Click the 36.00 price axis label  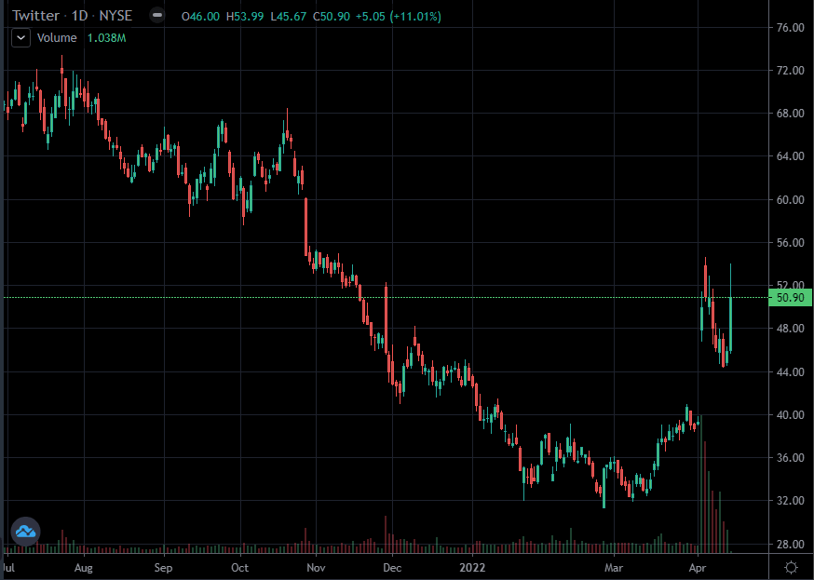(790, 457)
